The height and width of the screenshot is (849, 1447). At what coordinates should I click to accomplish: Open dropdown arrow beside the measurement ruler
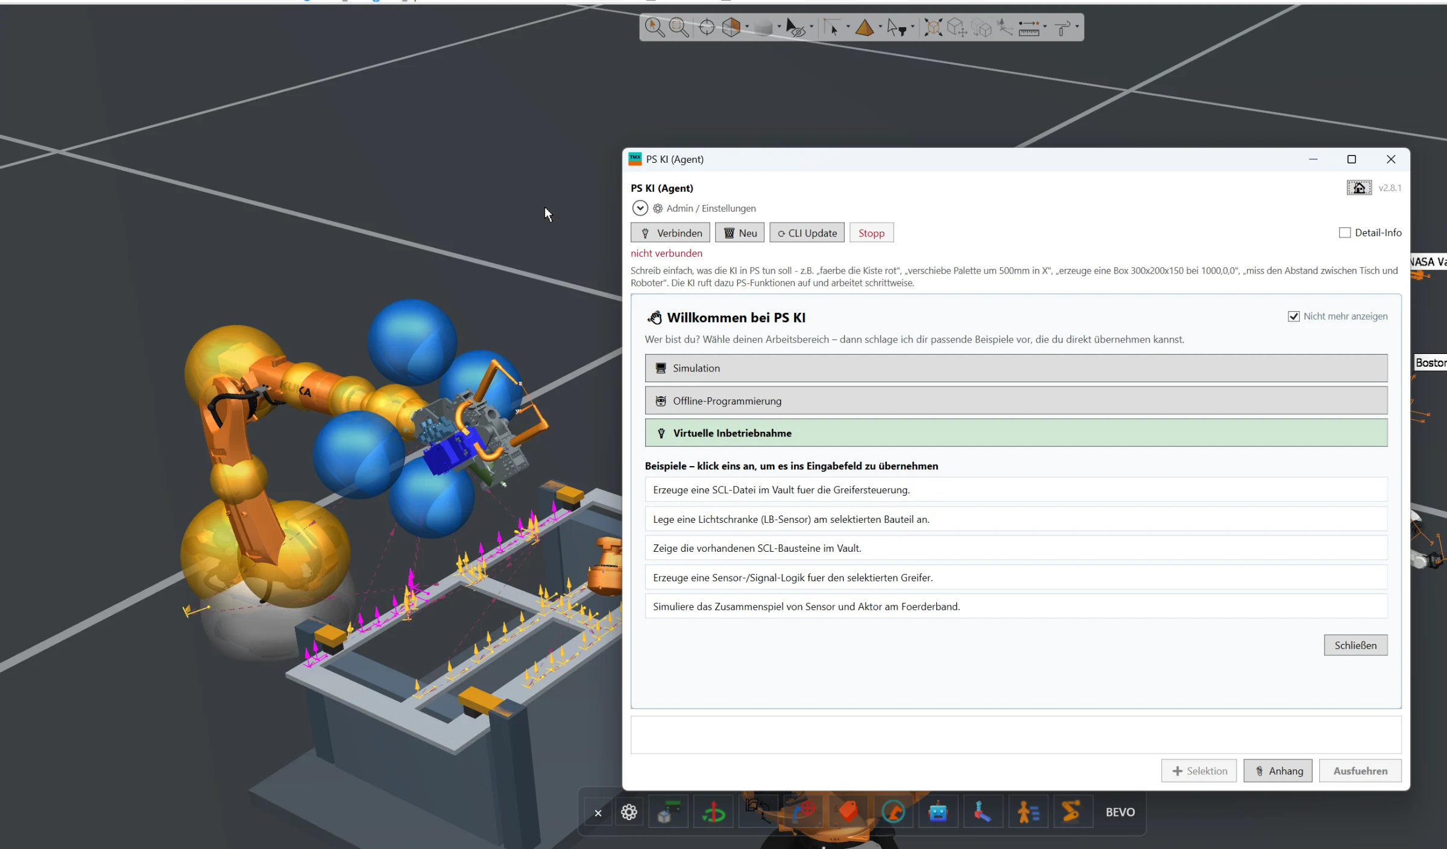pos(1045,27)
